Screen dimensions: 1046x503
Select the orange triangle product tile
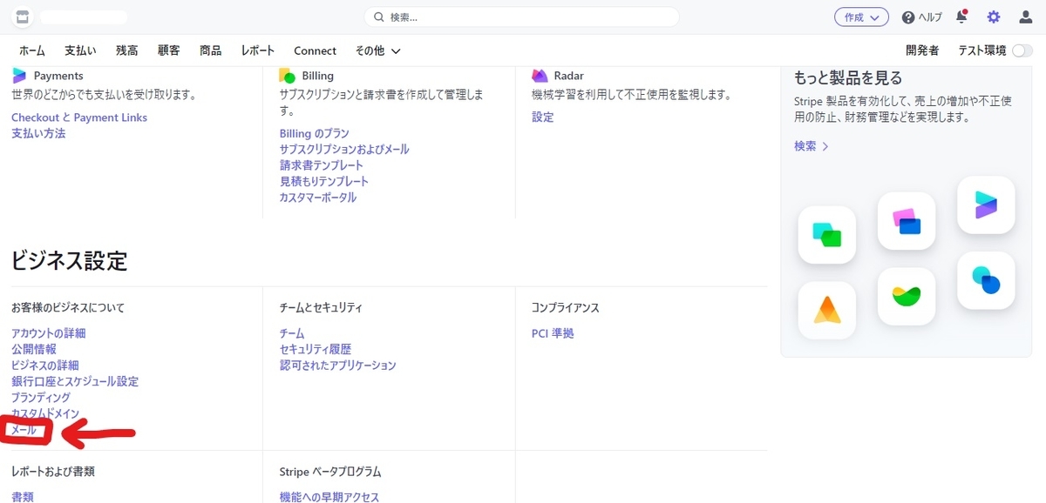click(826, 311)
